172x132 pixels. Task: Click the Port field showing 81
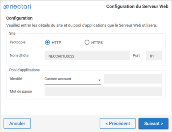coord(154,56)
